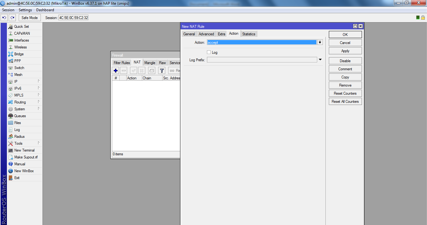Expand the Log Prefix field arrow
This screenshot has height=225, width=427.
pos(320,60)
